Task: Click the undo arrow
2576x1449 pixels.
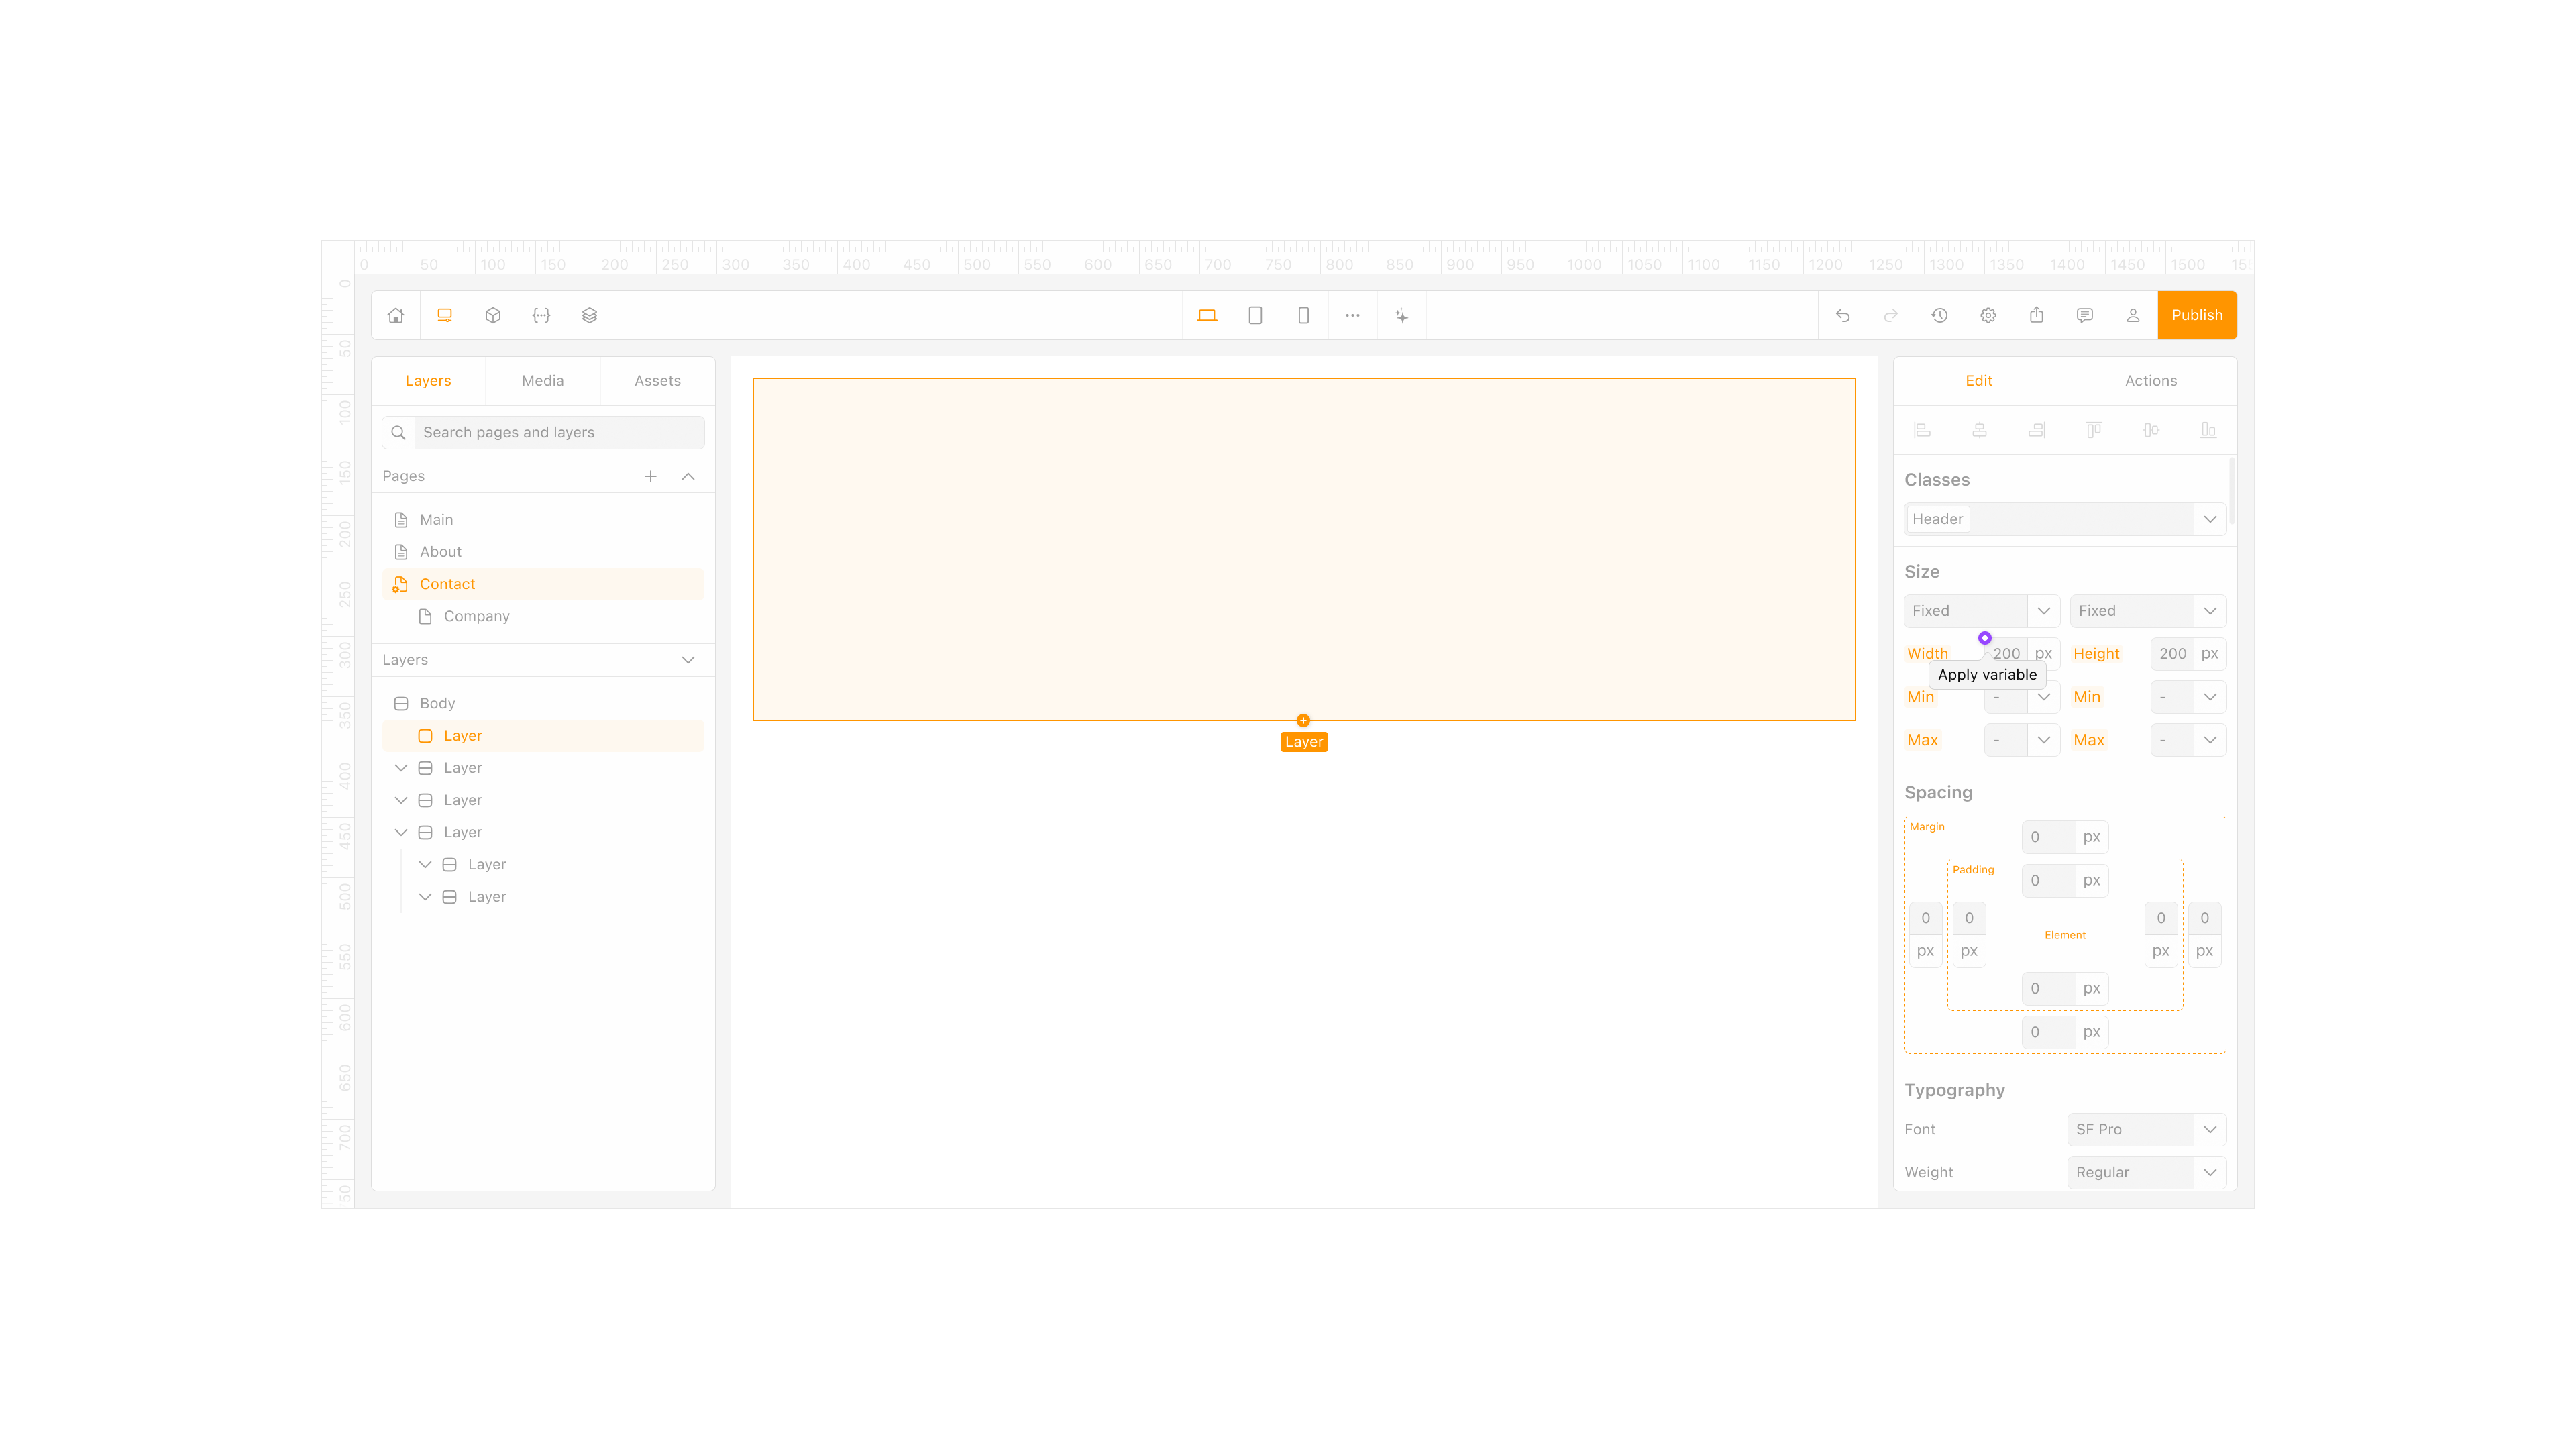Action: coord(1842,315)
